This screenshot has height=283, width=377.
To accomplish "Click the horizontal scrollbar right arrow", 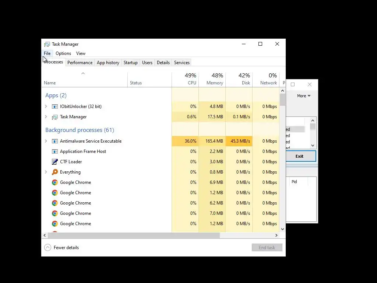I will pyautogui.click(x=276, y=235).
